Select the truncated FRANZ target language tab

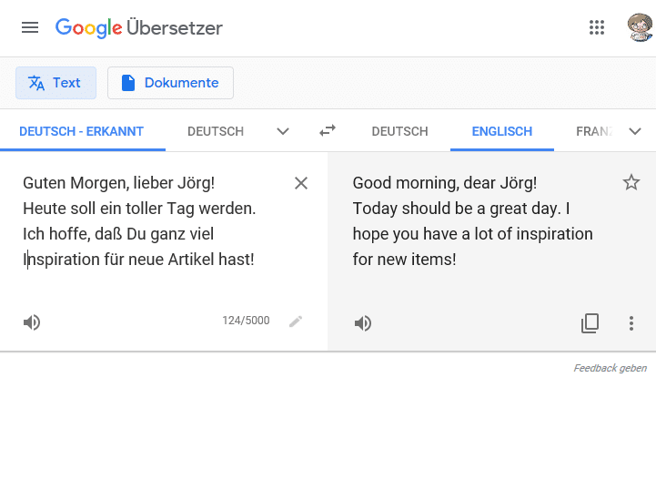594,131
